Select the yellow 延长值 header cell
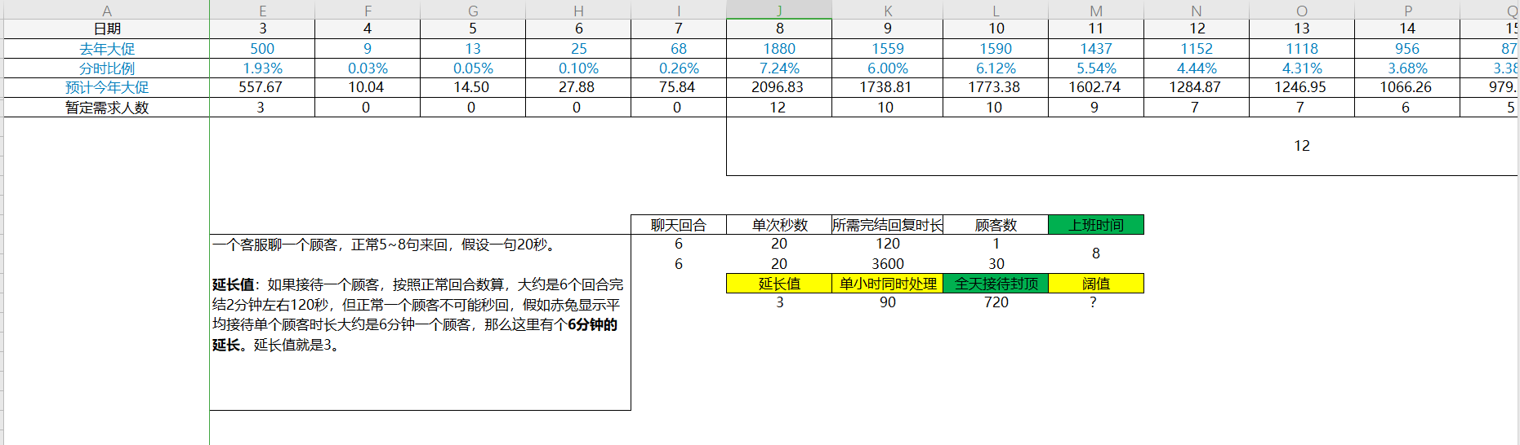 click(779, 284)
